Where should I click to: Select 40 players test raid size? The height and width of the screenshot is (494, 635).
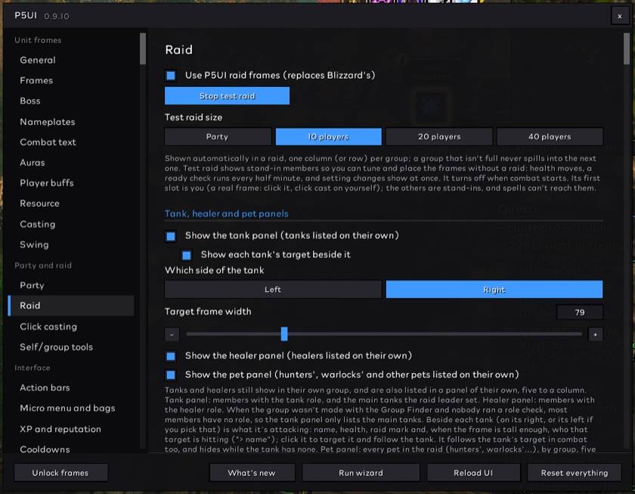550,137
